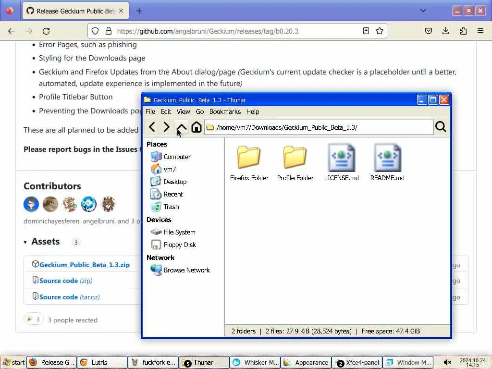
Task: Open home folder via Thunar house icon
Action: click(x=197, y=127)
